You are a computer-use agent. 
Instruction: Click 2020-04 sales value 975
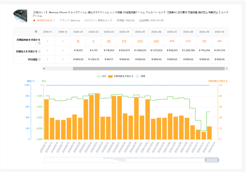[124, 41]
